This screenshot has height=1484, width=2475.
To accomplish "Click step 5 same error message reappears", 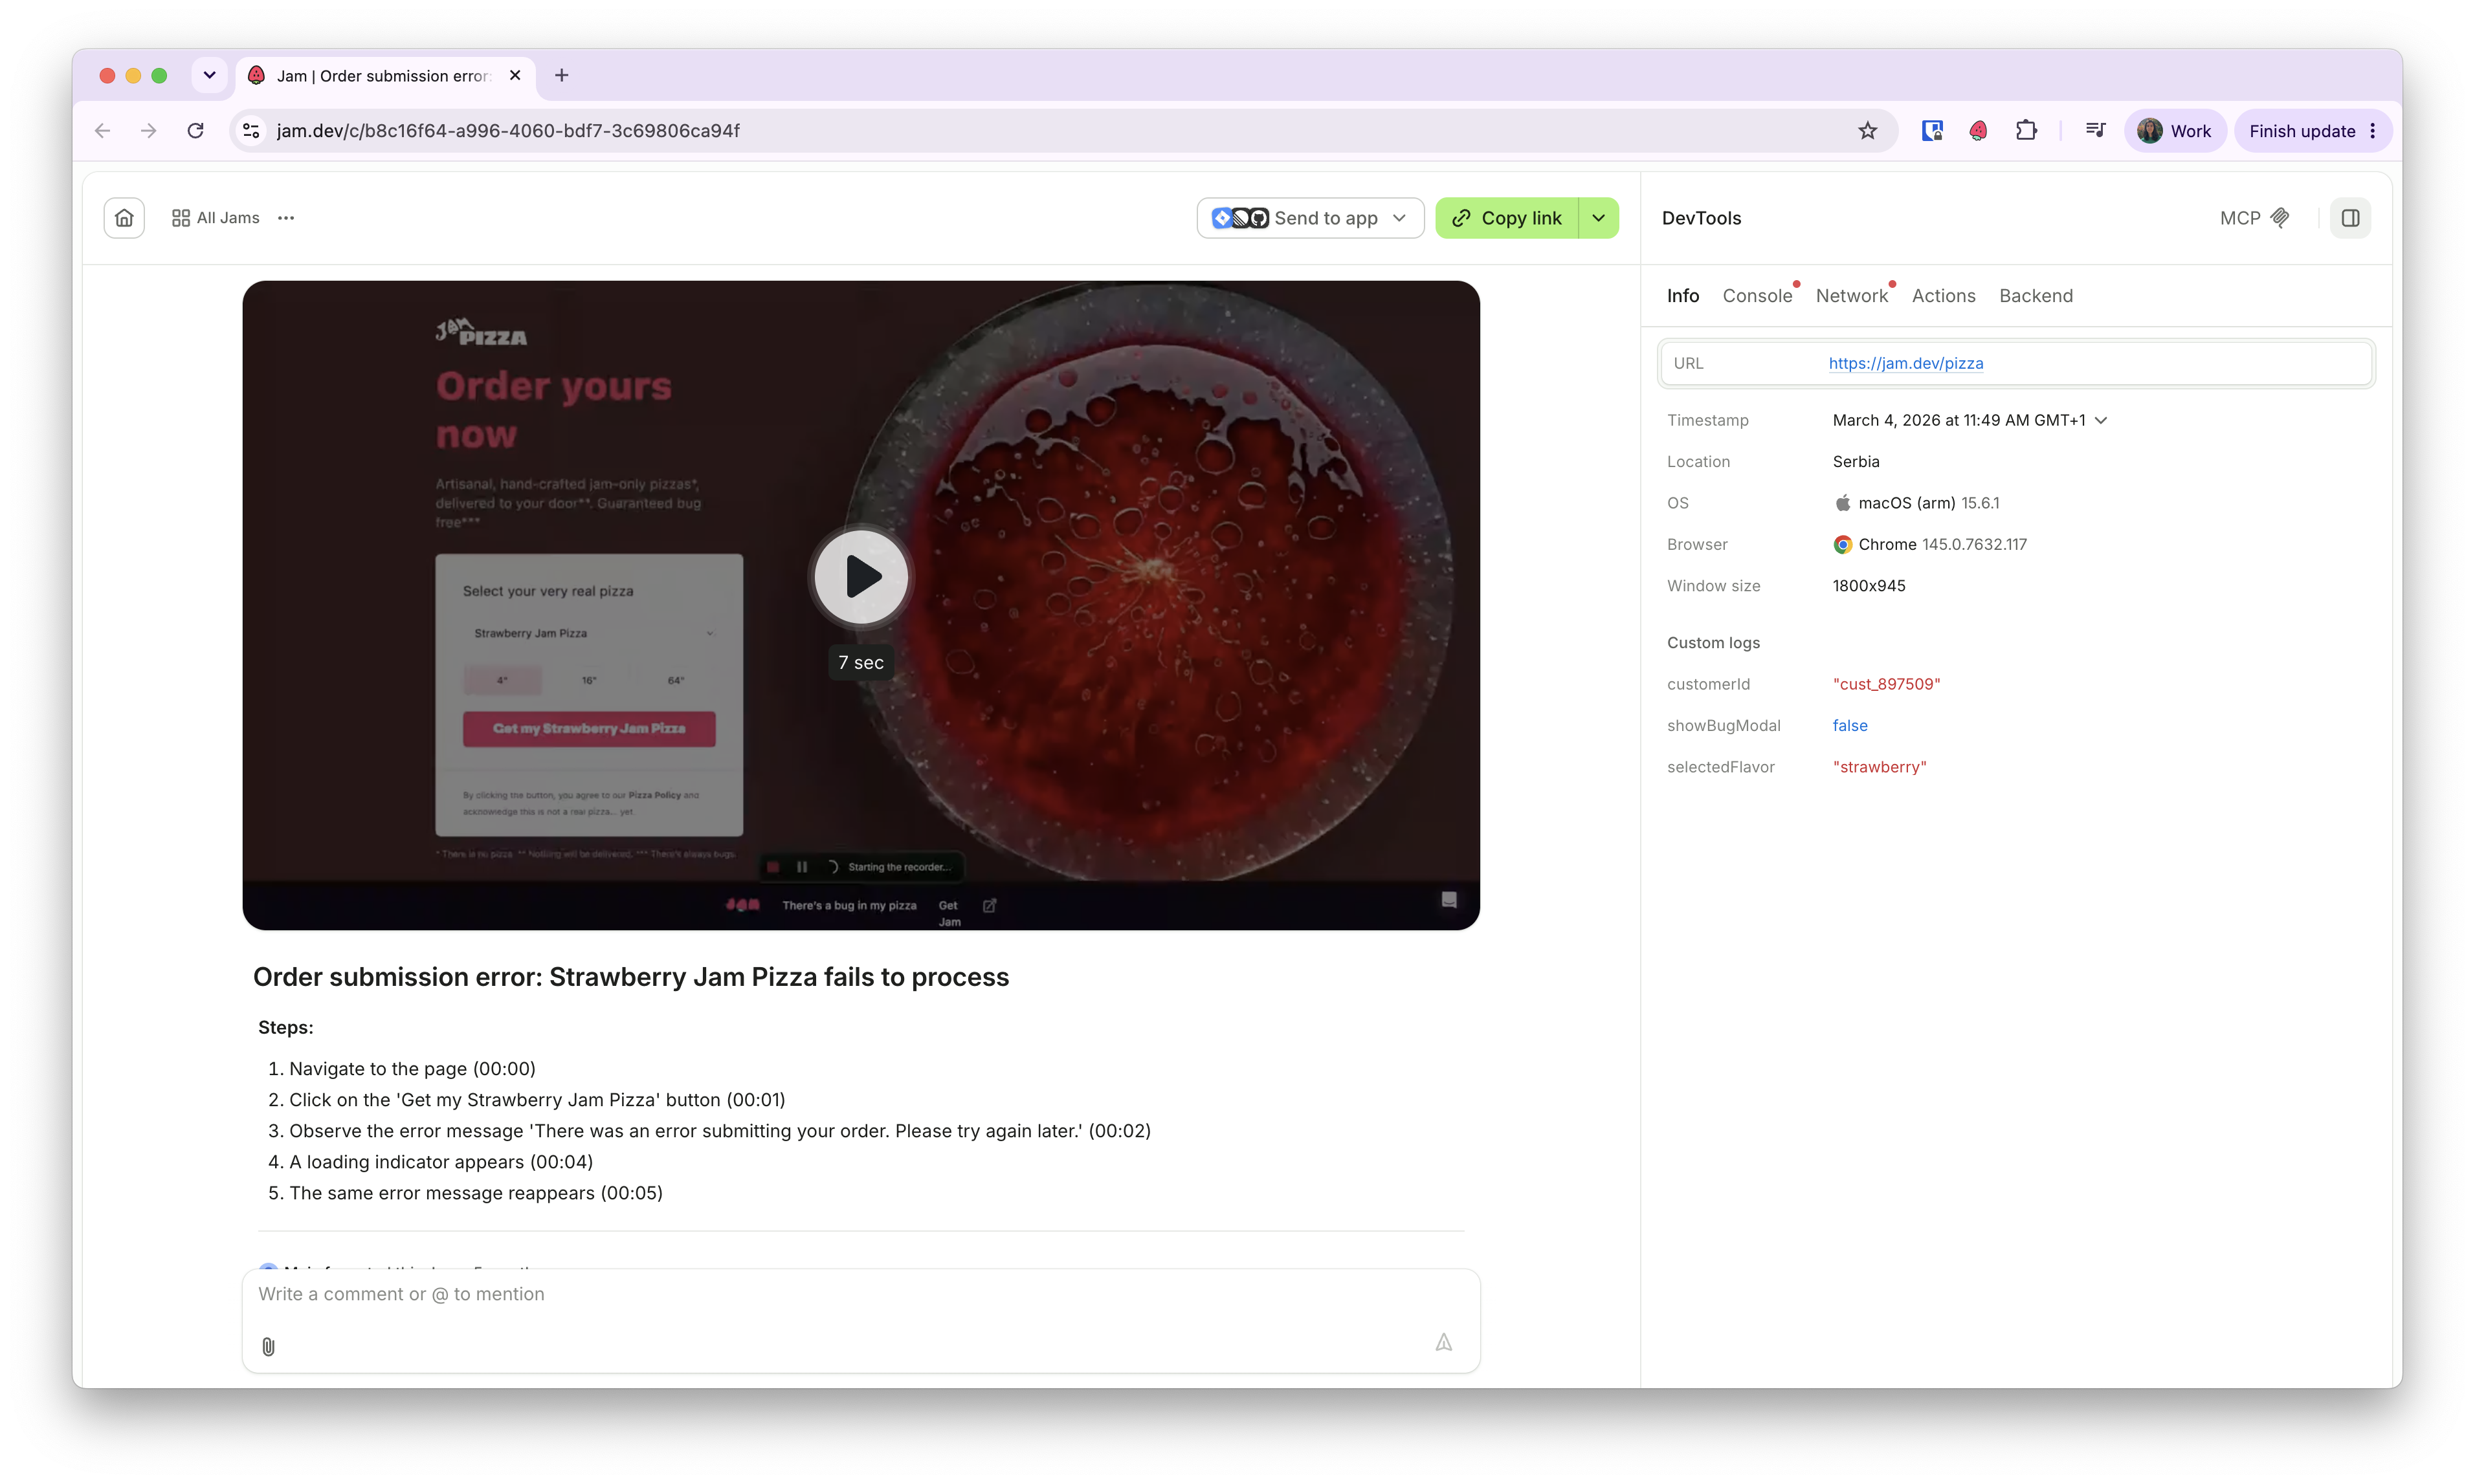I will click(476, 1193).
